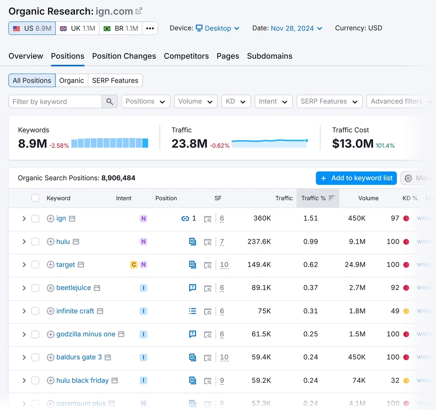Add 'ign' keyword using plus icon
The height and width of the screenshot is (410, 436).
(51, 219)
